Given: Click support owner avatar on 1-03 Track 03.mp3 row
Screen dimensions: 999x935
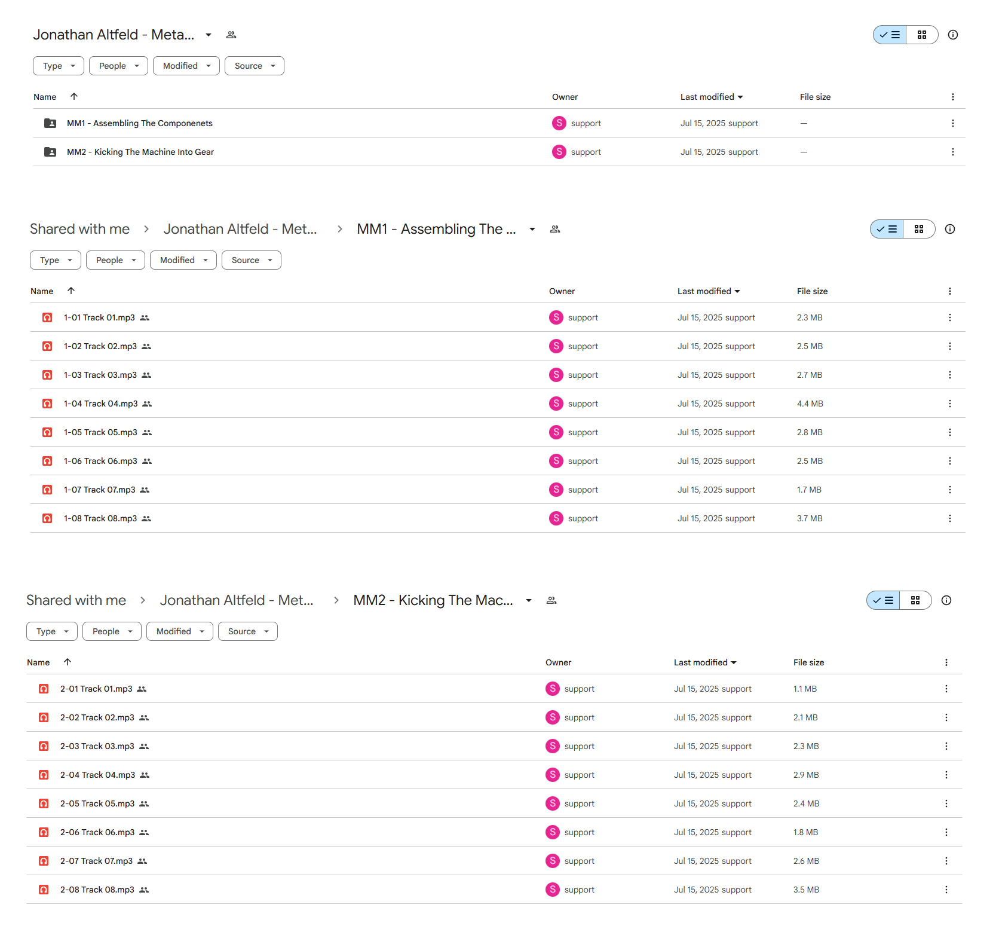Looking at the screenshot, I should tap(556, 375).
